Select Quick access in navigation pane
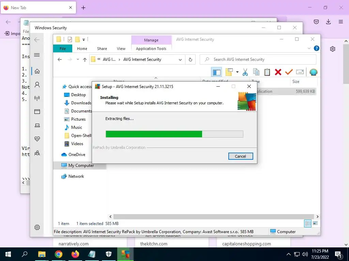 click(80, 87)
